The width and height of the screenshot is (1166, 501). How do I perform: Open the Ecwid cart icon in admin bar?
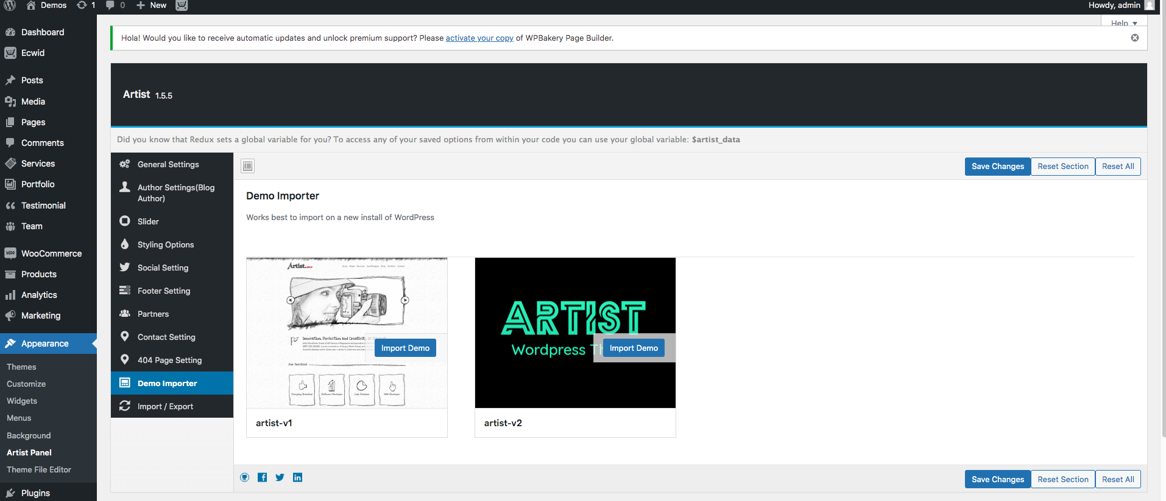point(182,5)
